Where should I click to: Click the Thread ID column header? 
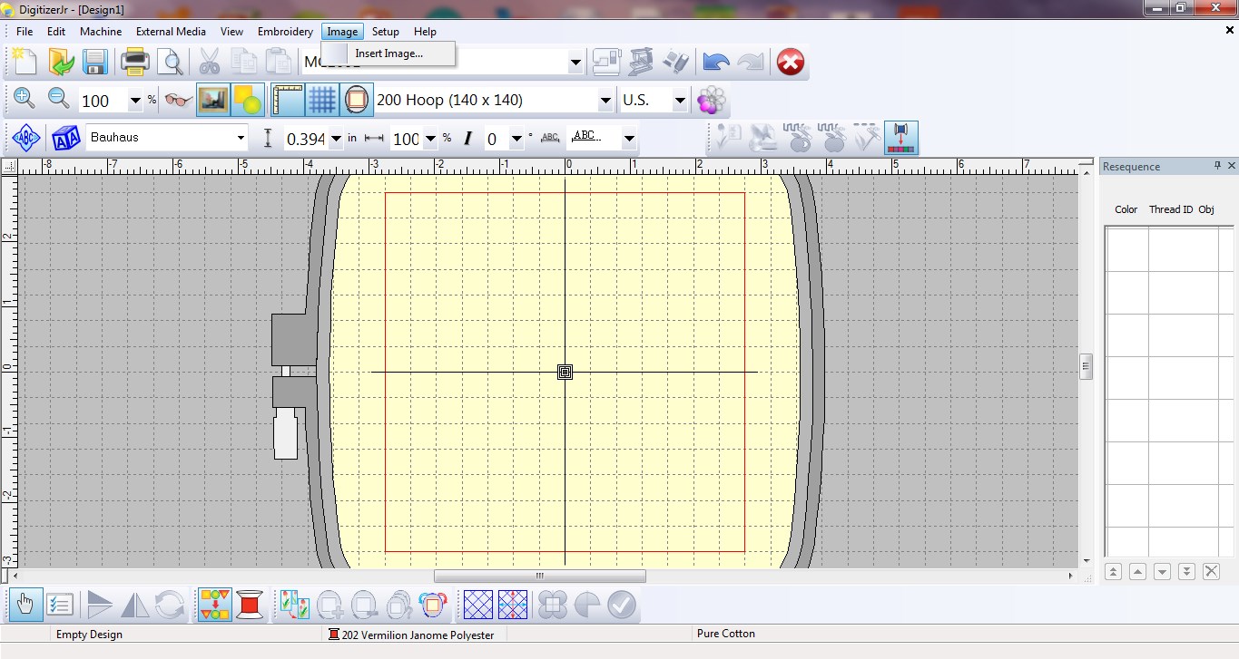(x=1171, y=209)
